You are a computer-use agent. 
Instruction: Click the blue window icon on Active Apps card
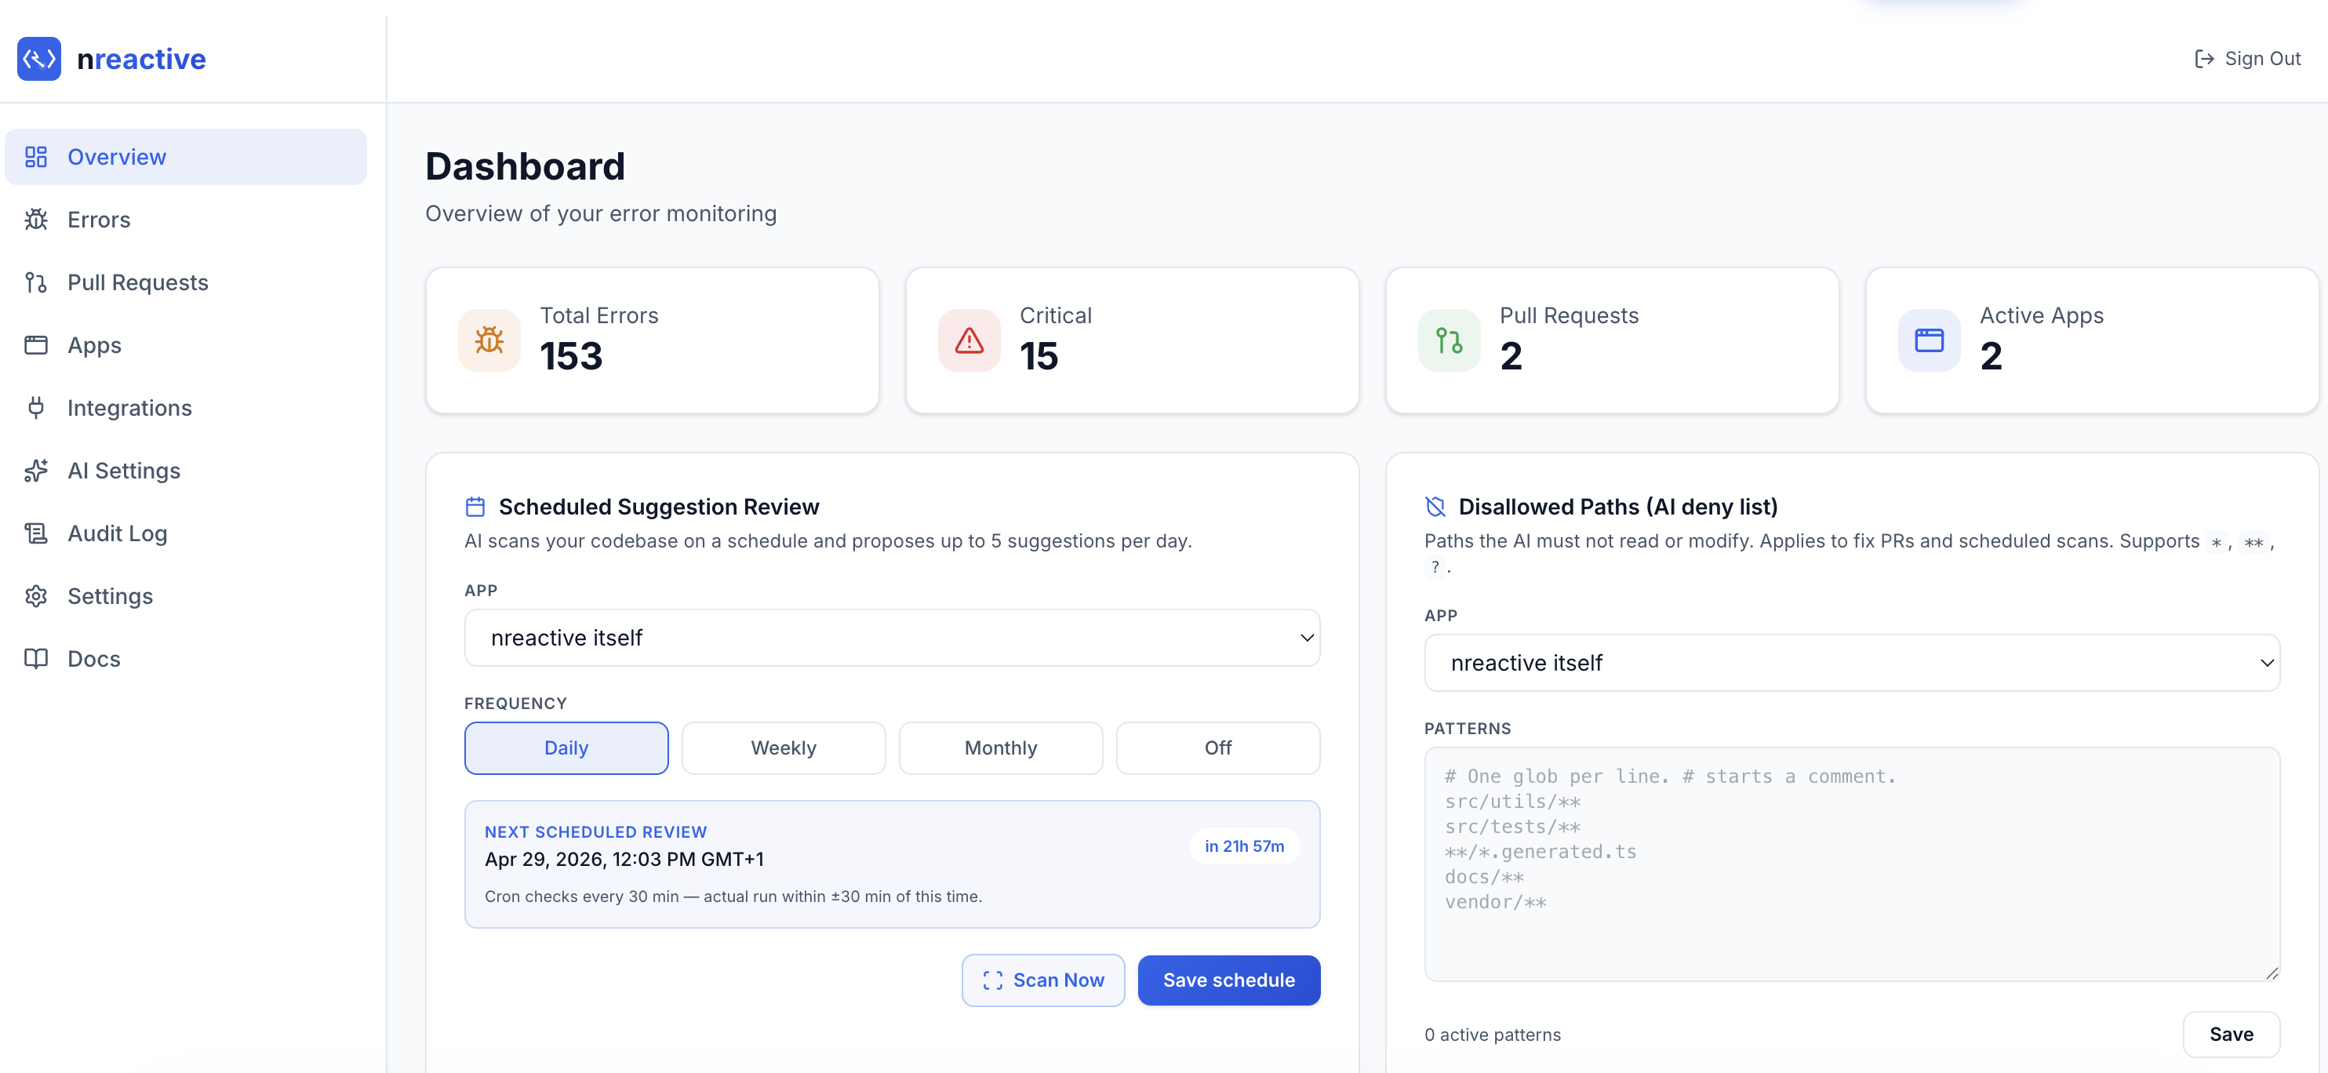pyautogui.click(x=1929, y=340)
